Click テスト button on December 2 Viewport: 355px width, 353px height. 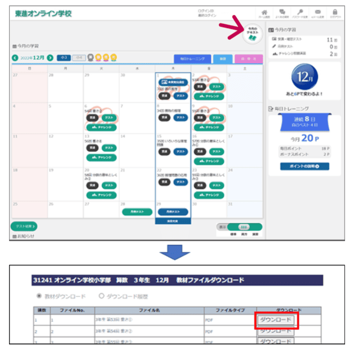click(x=216, y=87)
